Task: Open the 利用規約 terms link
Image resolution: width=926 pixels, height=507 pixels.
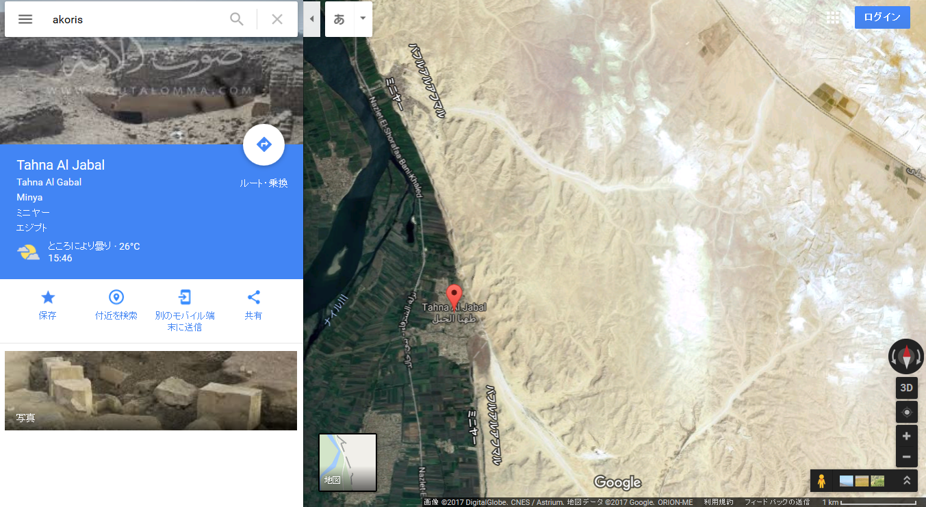Action: point(718,502)
